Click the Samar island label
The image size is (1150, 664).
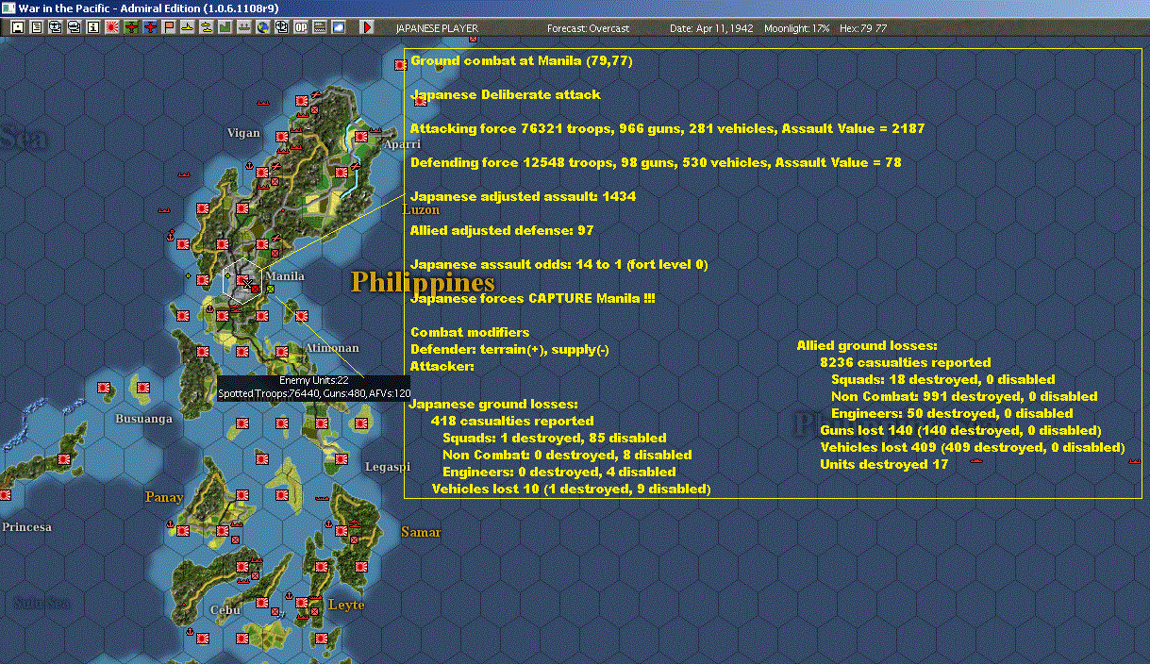[421, 532]
